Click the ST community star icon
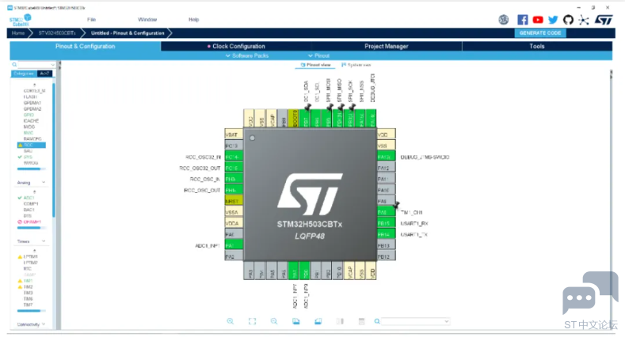Screen dimensions: 625x337 click(584, 20)
